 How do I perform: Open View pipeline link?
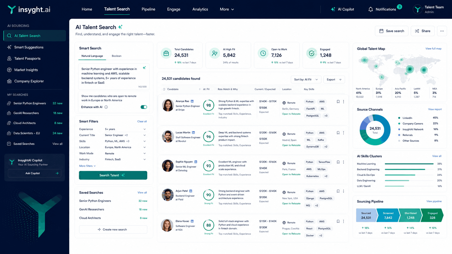434,201
